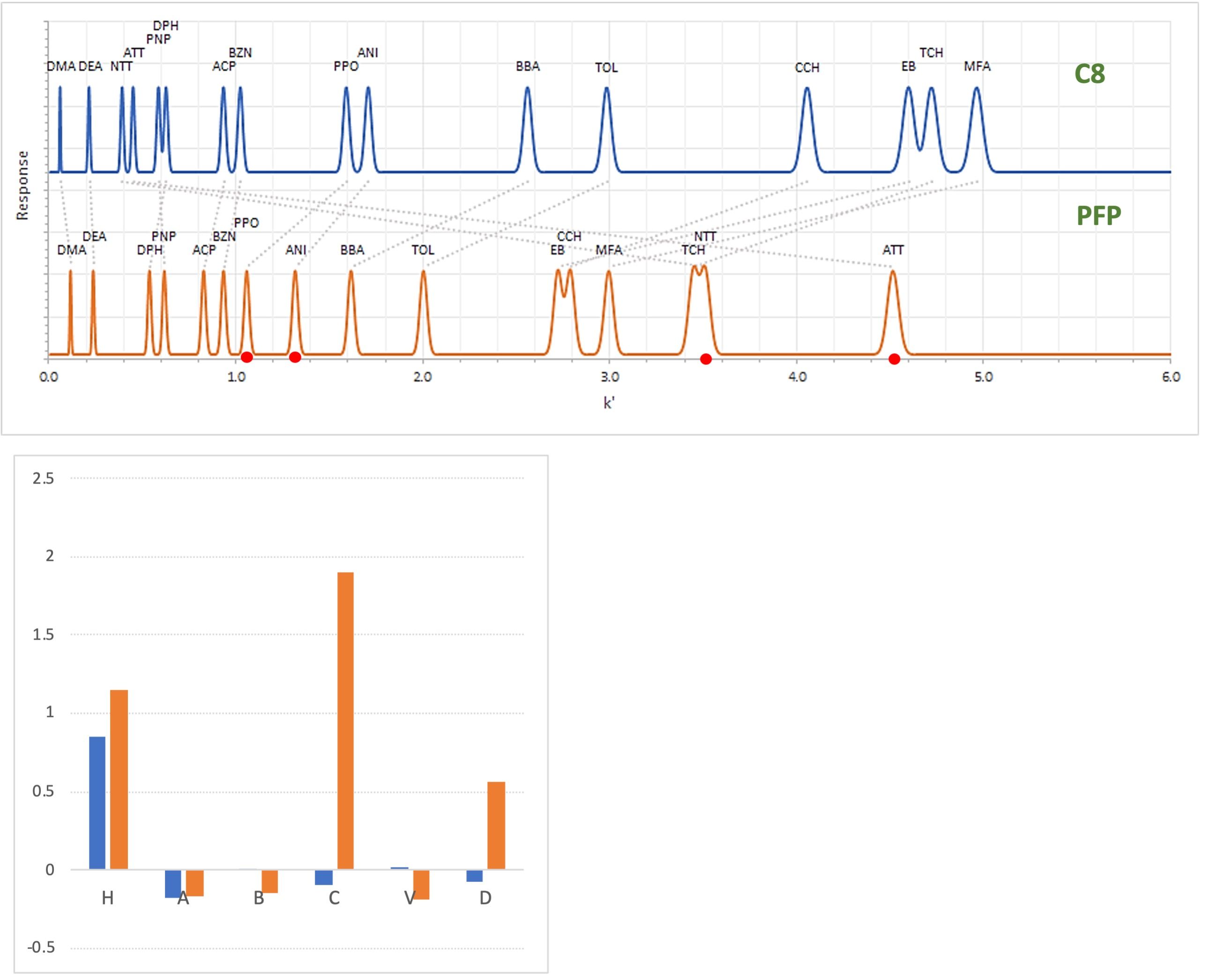The width and height of the screenshot is (1209, 977).
Task: Click the orange bar for H
Action: click(x=119, y=779)
